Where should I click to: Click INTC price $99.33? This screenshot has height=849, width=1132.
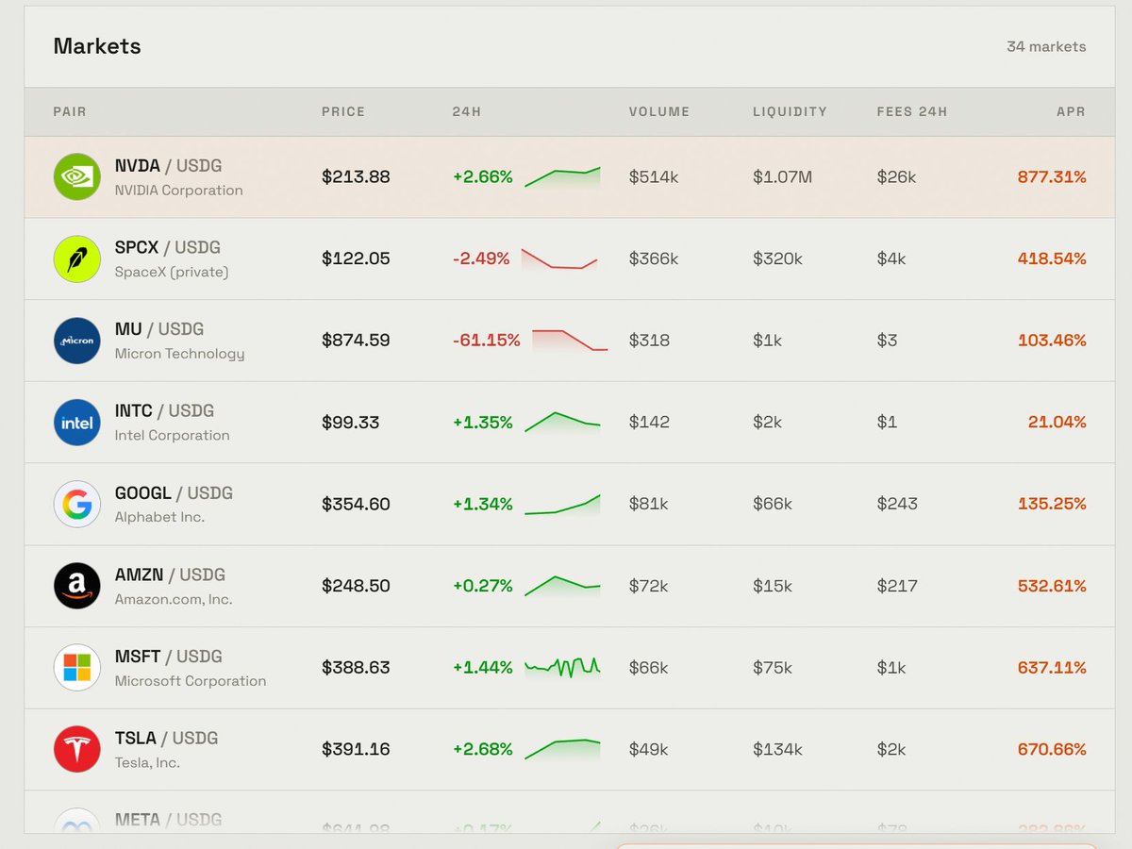coord(350,422)
